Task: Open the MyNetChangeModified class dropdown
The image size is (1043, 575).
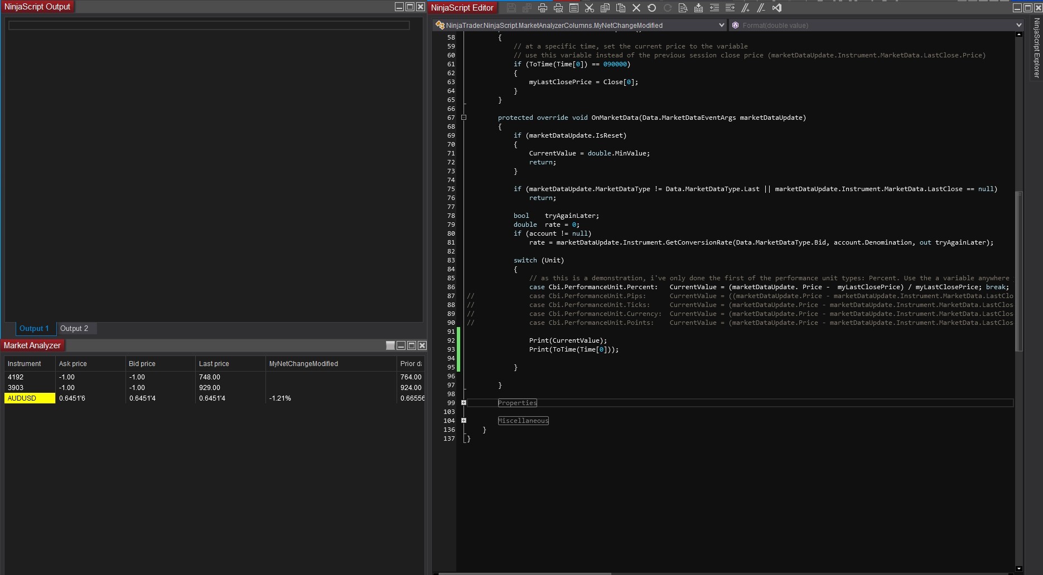Action: (721, 25)
